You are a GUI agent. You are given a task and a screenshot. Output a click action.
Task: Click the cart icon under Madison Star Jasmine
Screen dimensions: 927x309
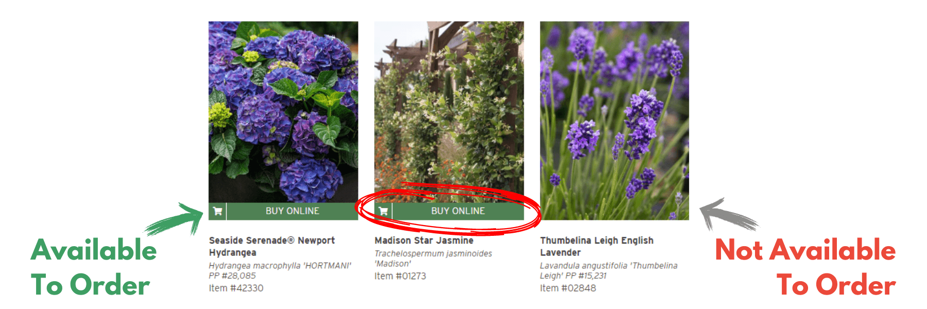tap(383, 211)
